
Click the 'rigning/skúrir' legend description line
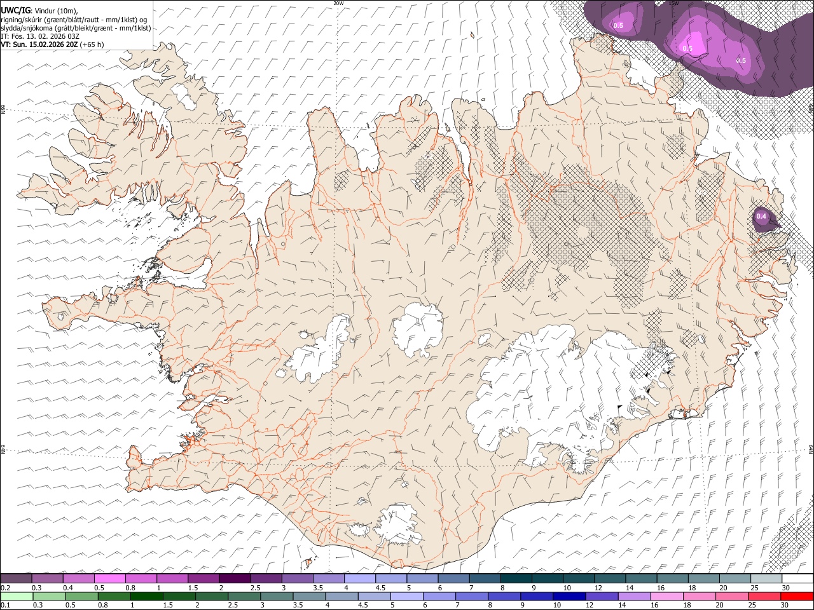click(x=73, y=20)
